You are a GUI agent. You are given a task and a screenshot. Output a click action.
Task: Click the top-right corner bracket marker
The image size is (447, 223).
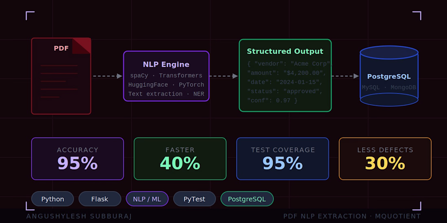417,15
